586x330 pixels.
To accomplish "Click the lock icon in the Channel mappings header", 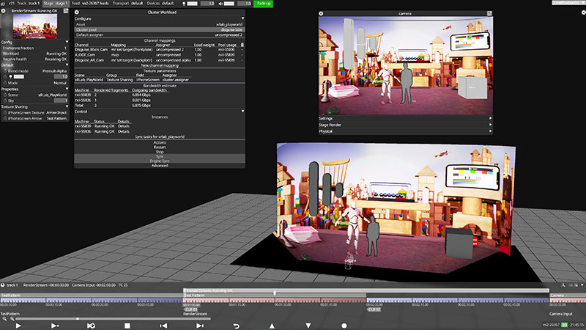I will [x=242, y=45].
